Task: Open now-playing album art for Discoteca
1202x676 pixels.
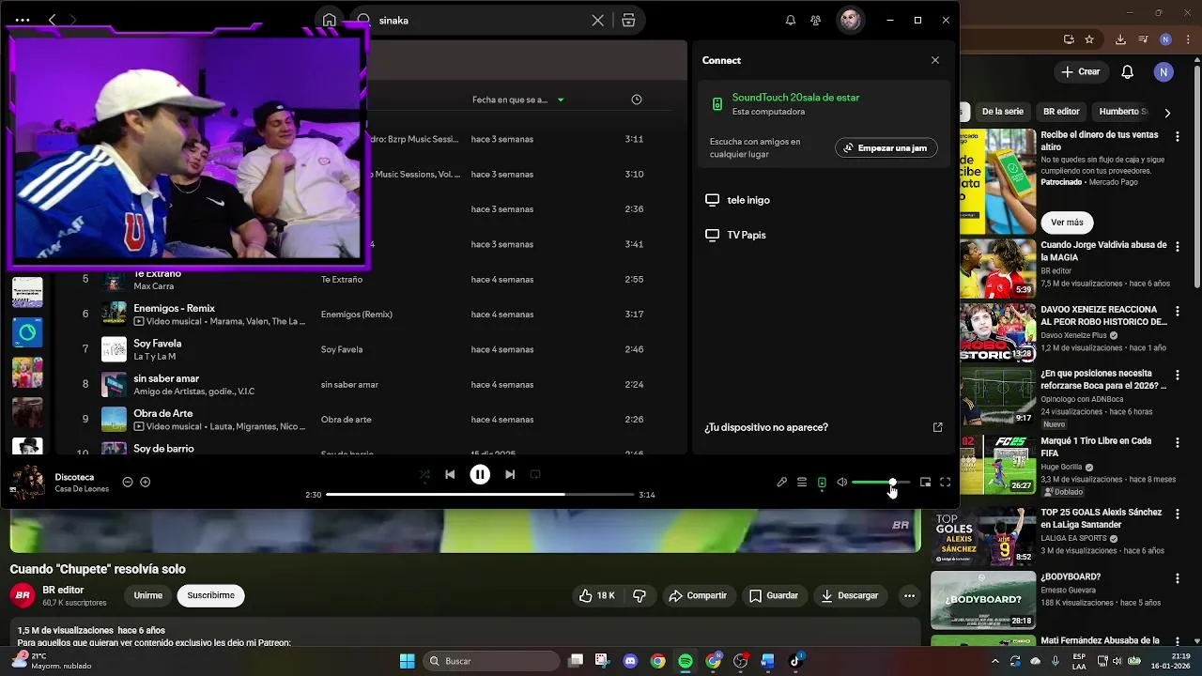Action: 27,483
